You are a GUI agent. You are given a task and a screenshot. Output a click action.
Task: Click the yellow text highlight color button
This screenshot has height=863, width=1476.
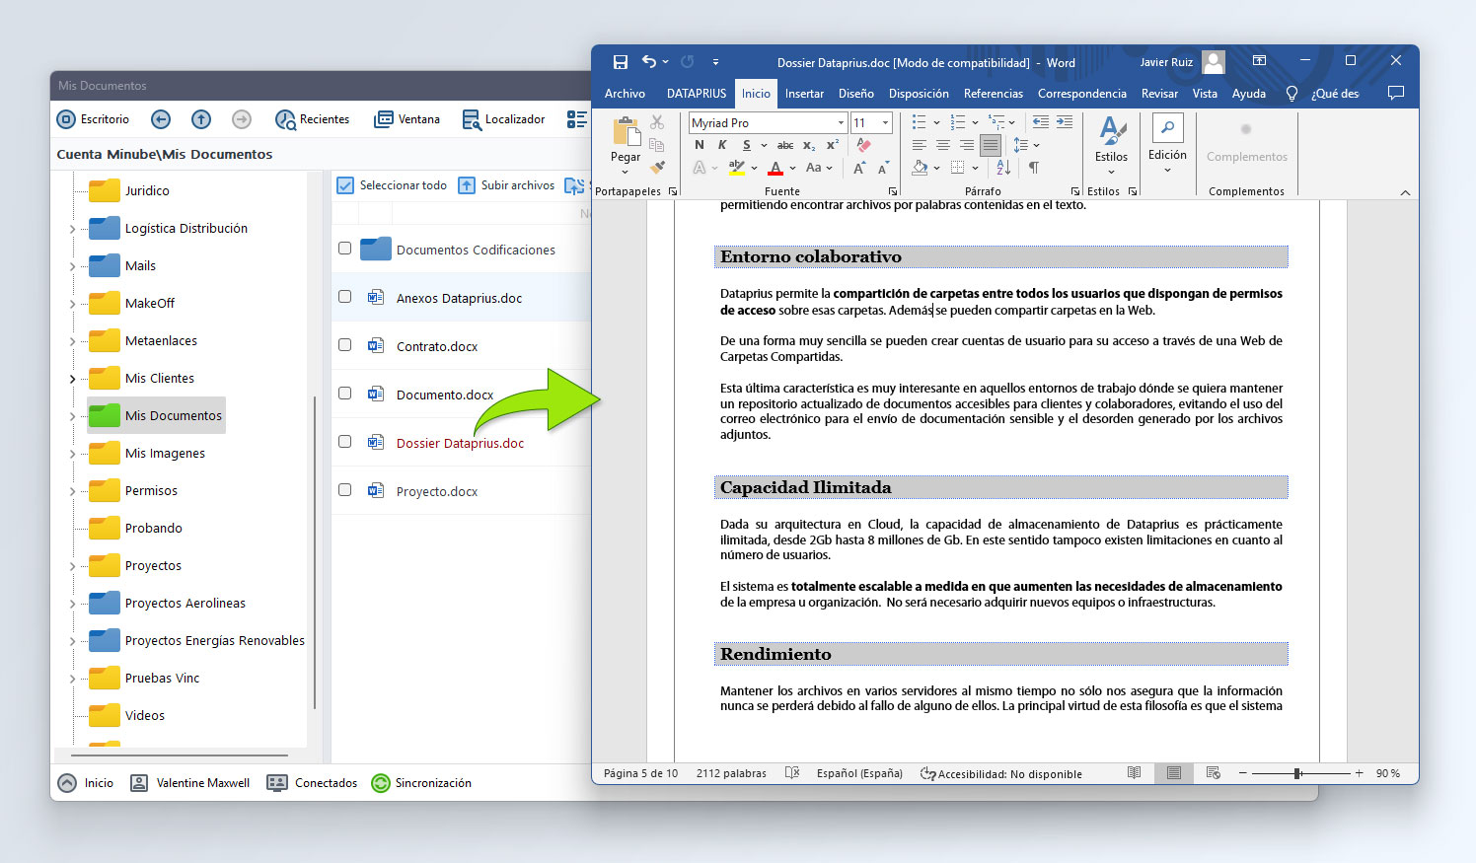[737, 168]
